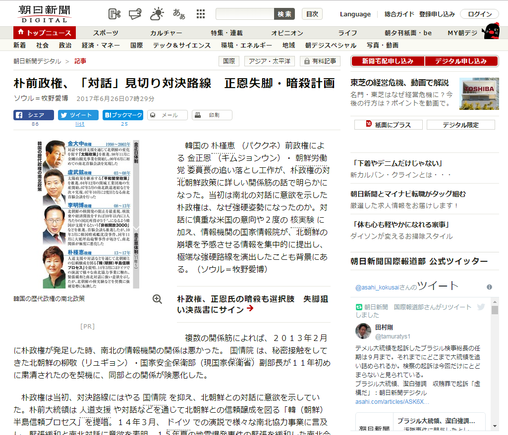Zoom the infographic with magnifier icon
Viewport: 508px width, 435px height.
157,299
